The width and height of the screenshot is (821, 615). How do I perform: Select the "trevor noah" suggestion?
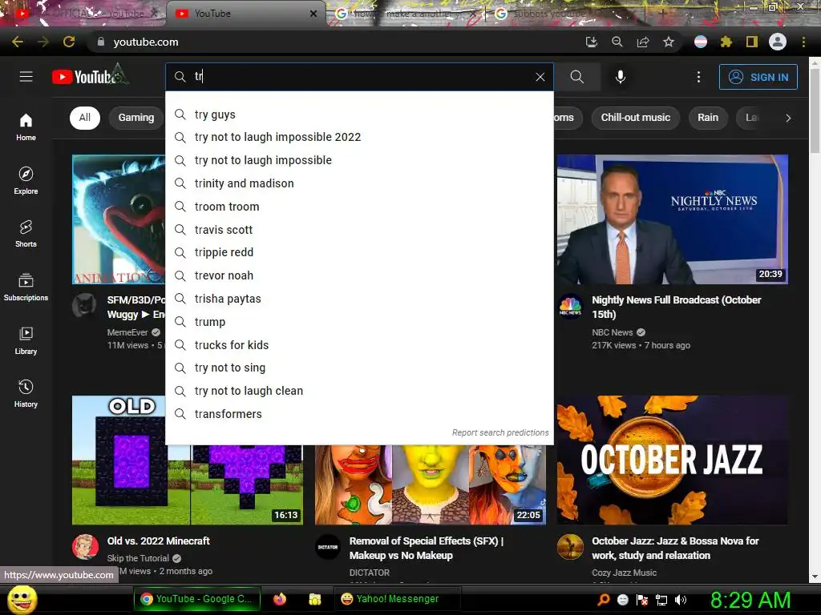point(359,275)
